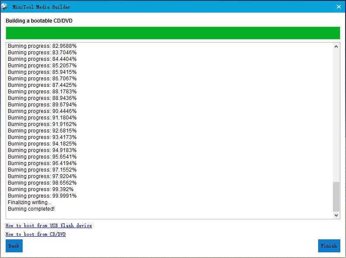Screen dimensions: 346x258
Task: Click the Finish button
Action: (329, 246)
